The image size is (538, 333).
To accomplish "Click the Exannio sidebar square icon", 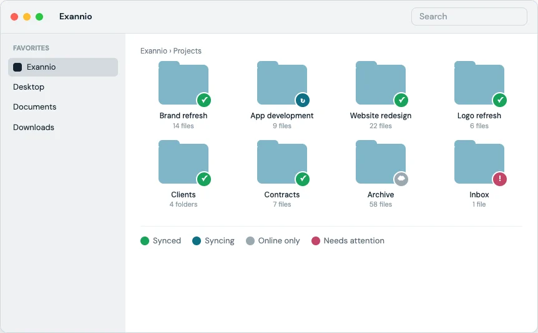I will tap(17, 67).
